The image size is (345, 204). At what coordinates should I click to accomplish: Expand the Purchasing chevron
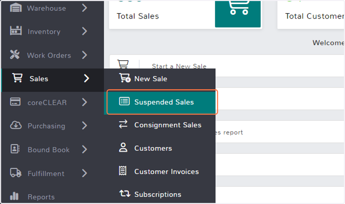[x=84, y=125]
